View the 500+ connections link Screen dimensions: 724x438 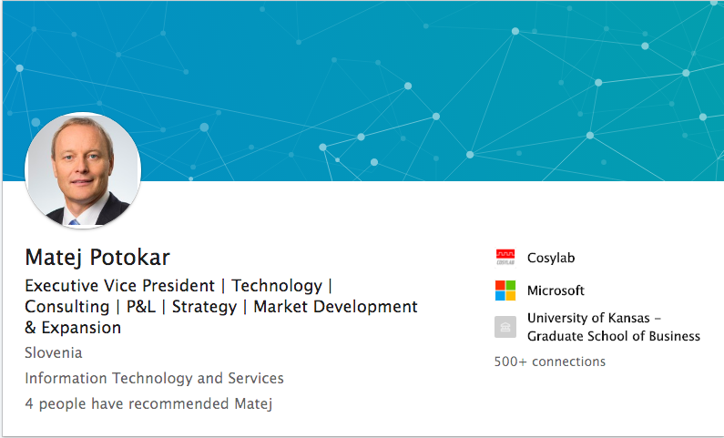[x=549, y=362]
